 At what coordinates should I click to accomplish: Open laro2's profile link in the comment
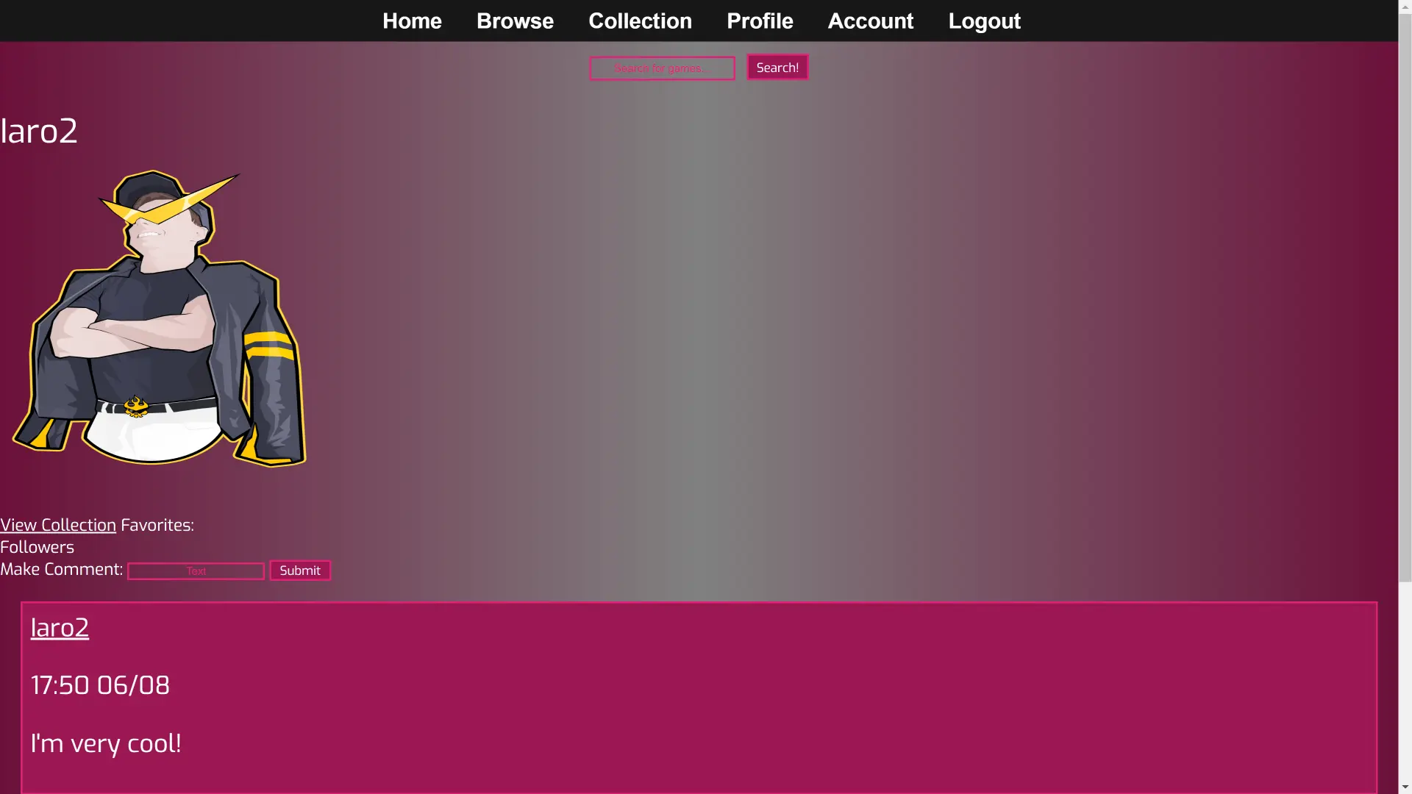(x=60, y=628)
